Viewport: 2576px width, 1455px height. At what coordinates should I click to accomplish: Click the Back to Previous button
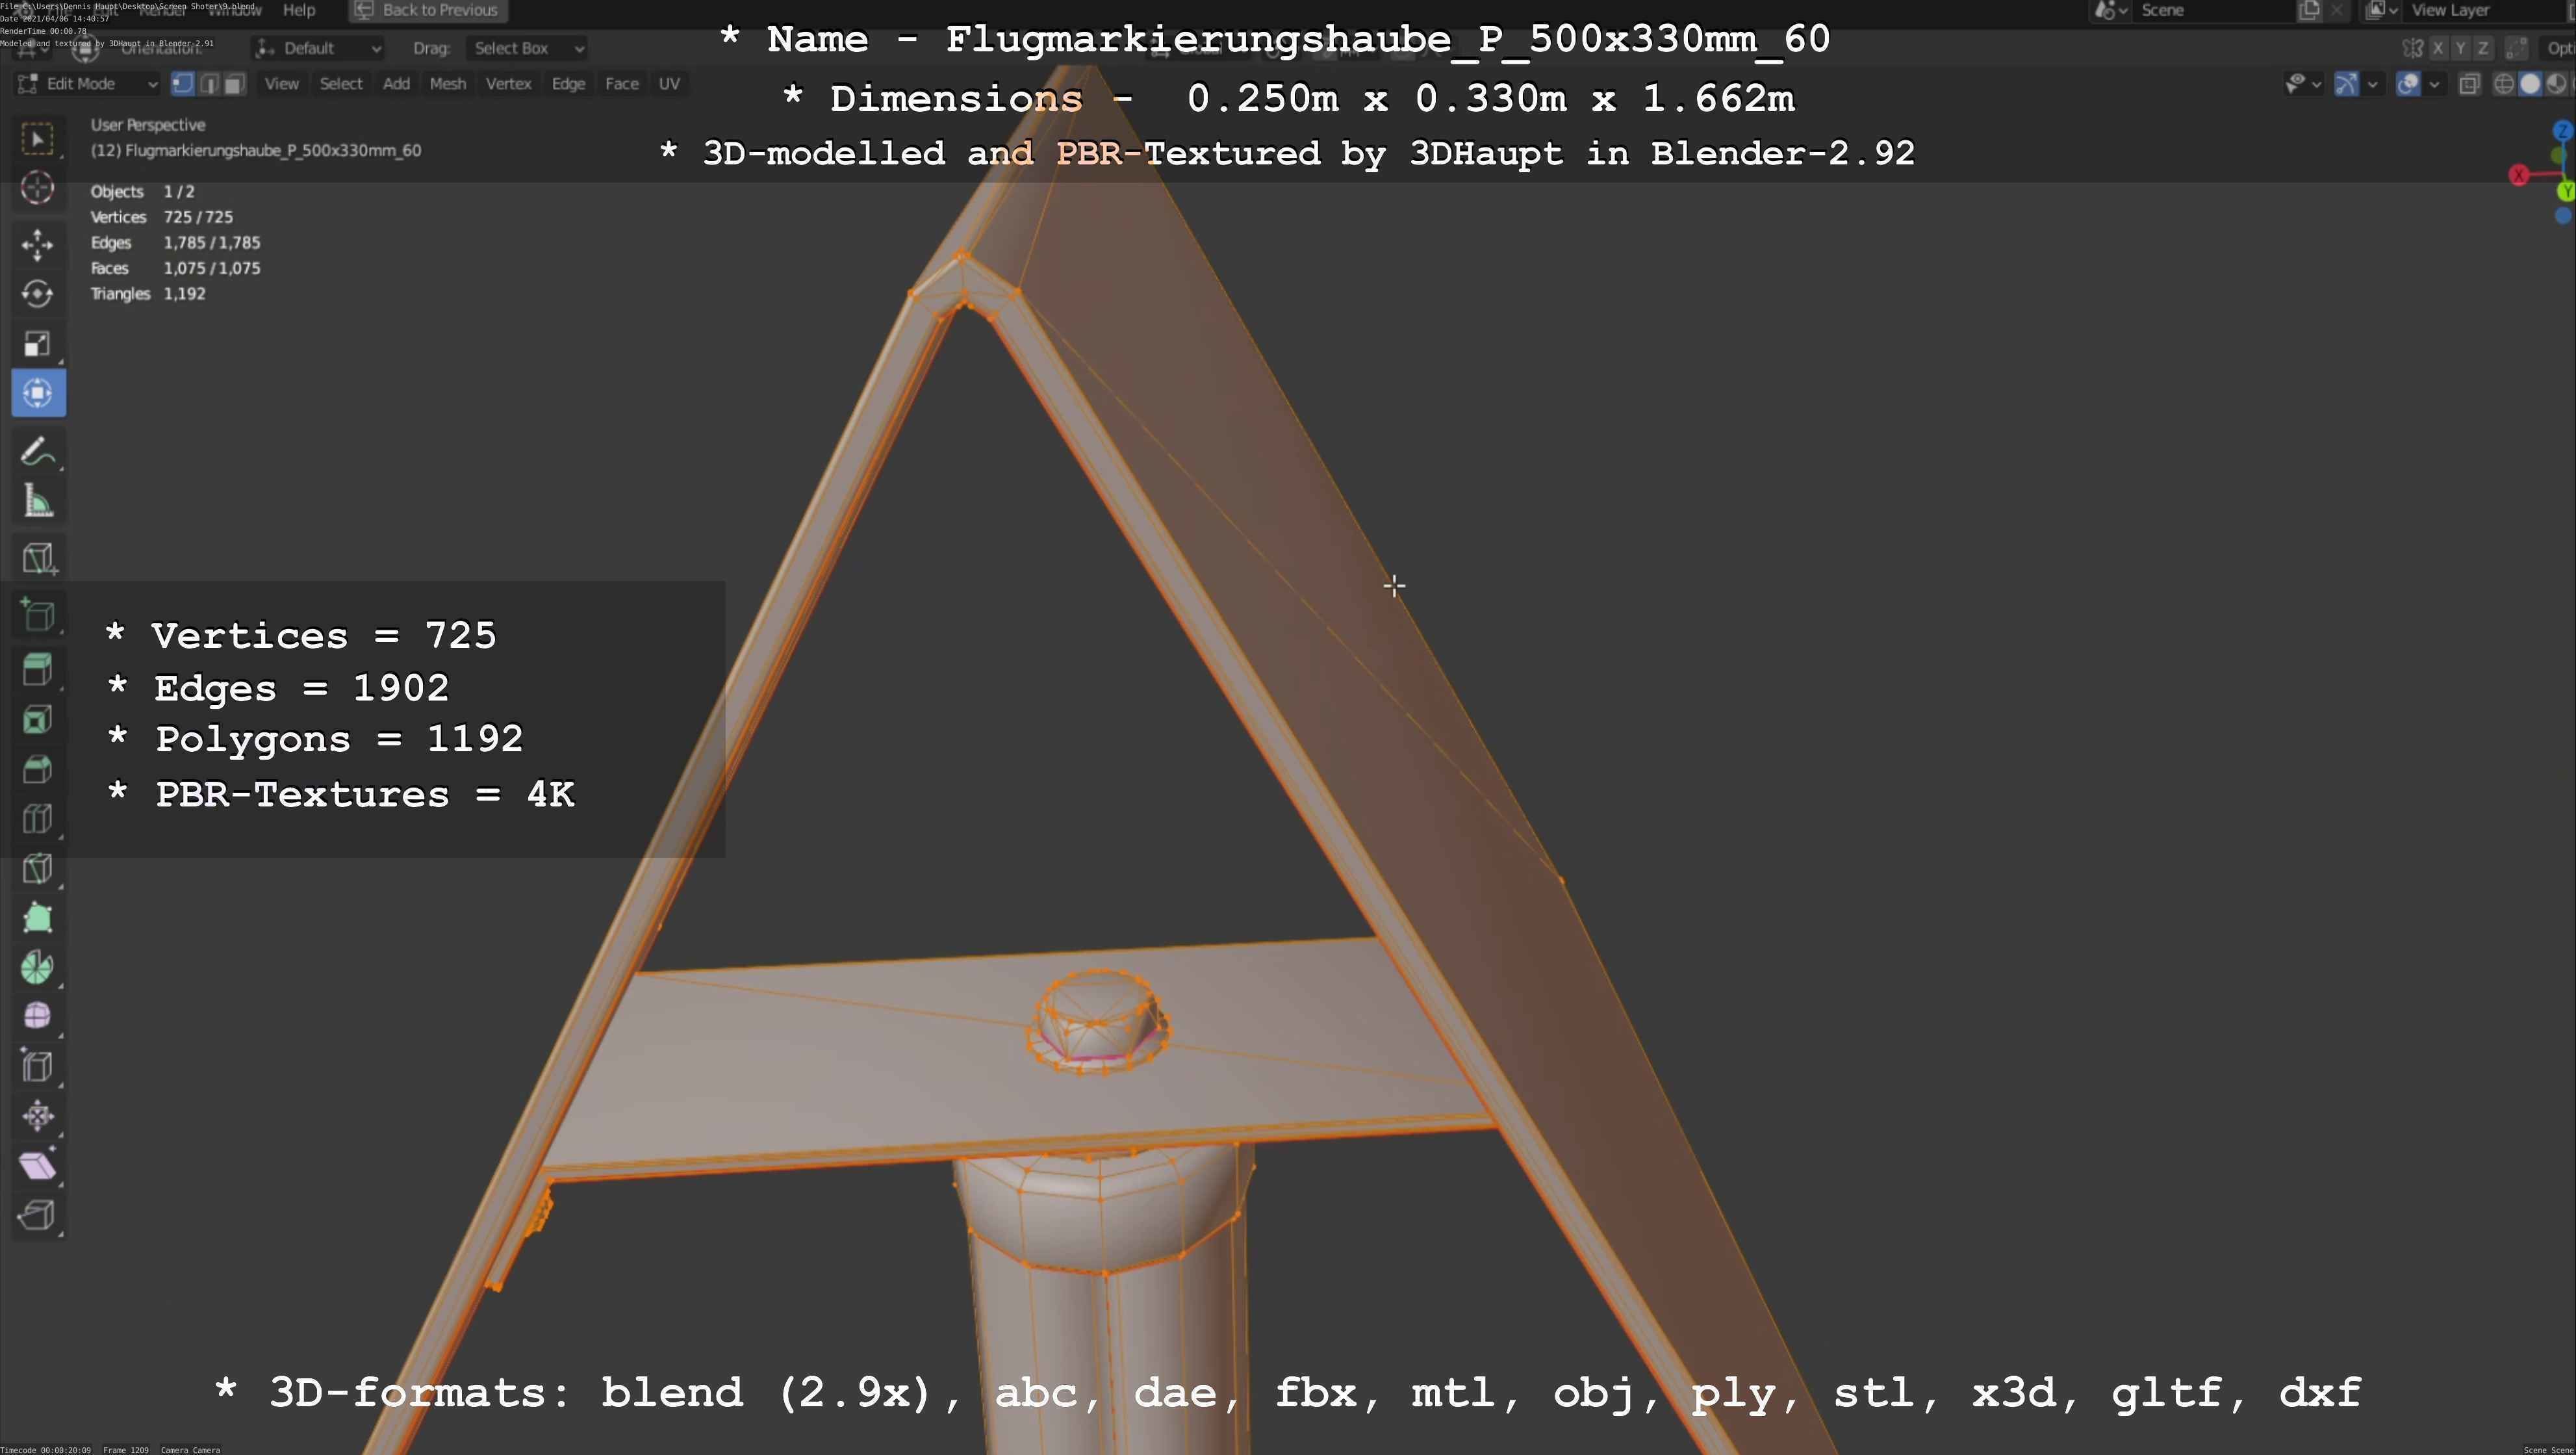428,10
